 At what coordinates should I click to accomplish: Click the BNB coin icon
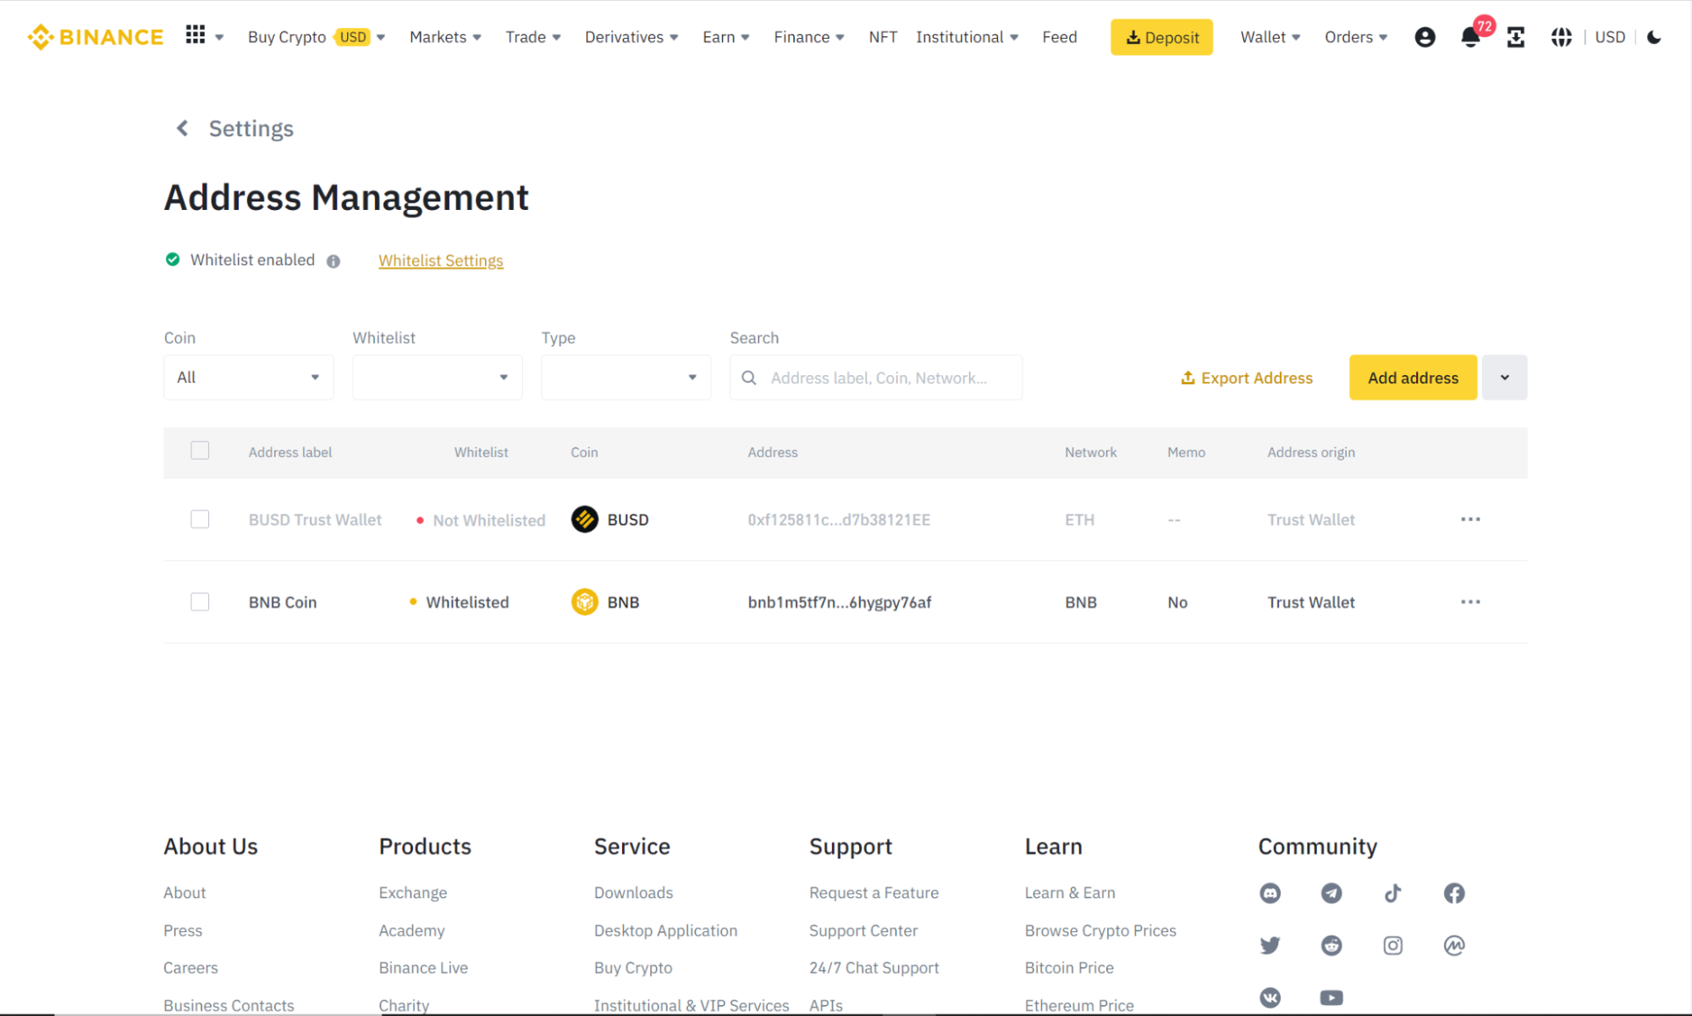[584, 602]
